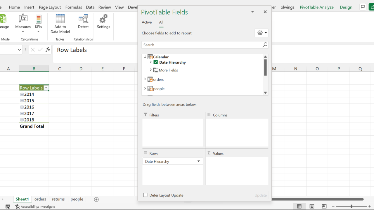Click the Page Layout view icon
The height and width of the screenshot is (210, 374).
(x=312, y=206)
